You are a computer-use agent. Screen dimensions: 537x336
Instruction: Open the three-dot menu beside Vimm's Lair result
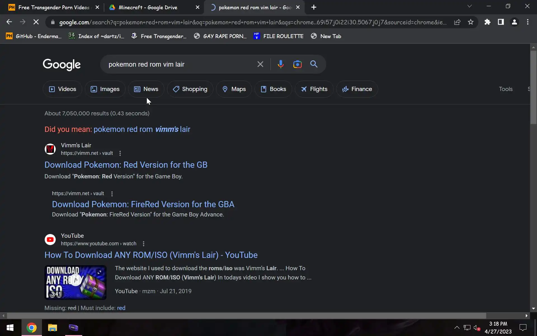pyautogui.click(x=120, y=153)
